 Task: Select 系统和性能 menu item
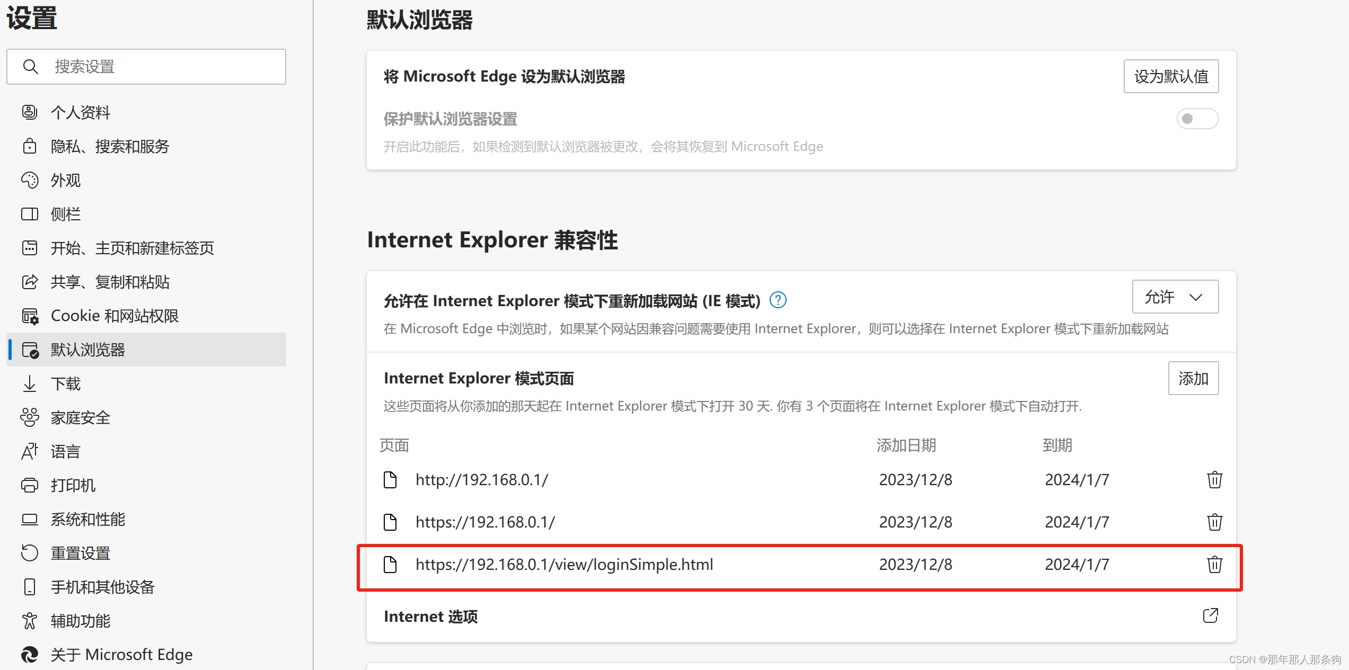point(146,519)
